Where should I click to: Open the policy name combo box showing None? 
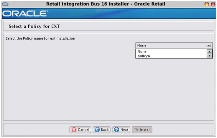point(174,45)
